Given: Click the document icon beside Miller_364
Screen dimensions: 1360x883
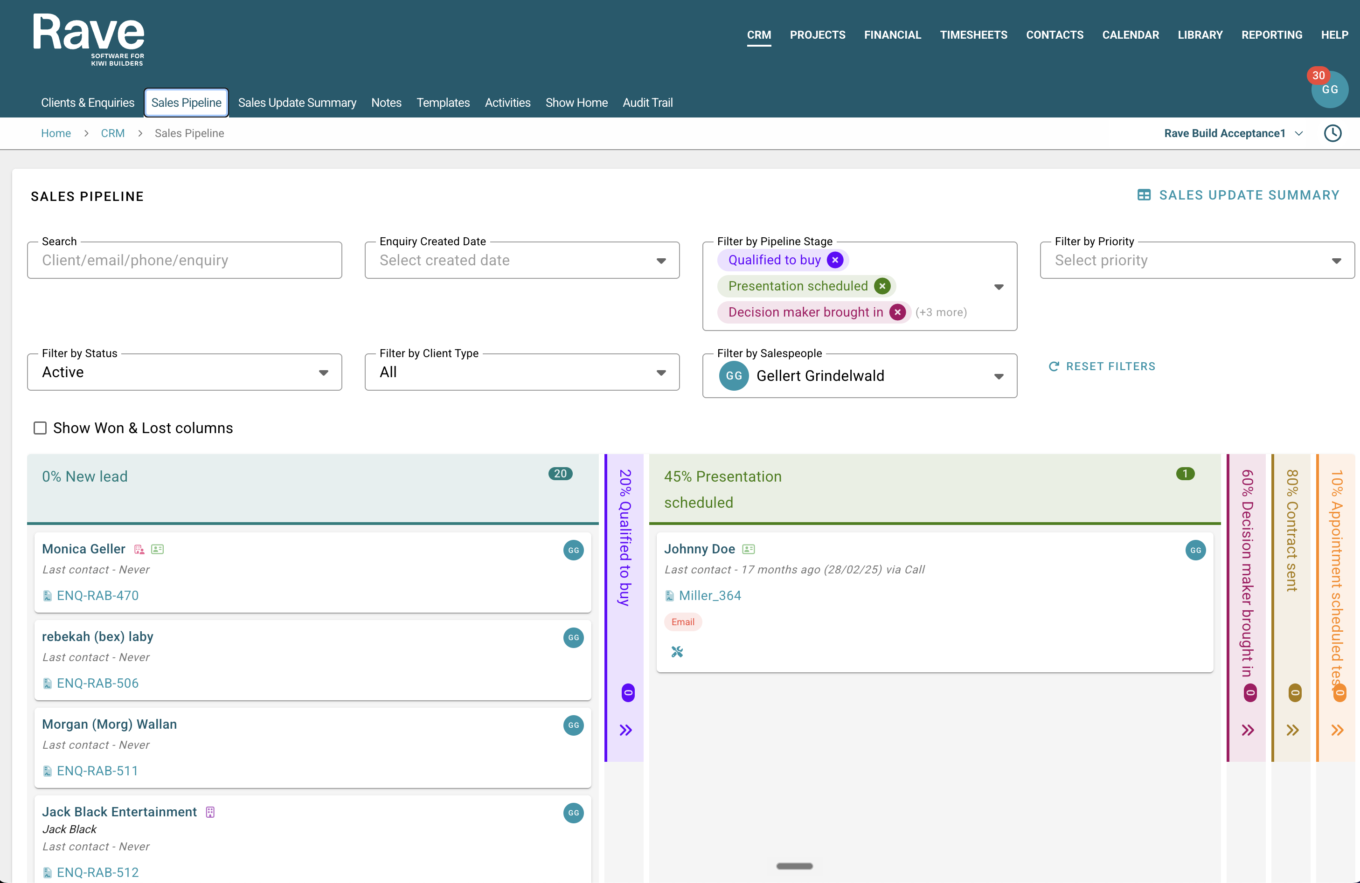Looking at the screenshot, I should click(x=669, y=596).
